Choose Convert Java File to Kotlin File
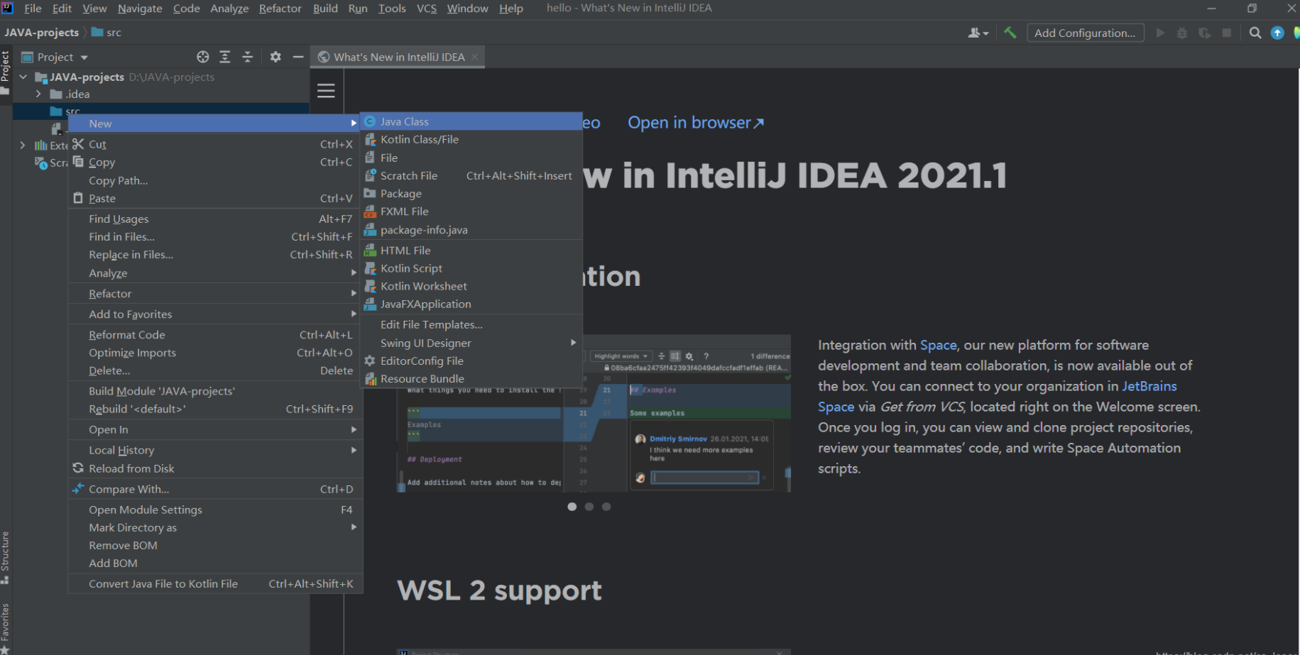This screenshot has width=1300, height=655. (x=215, y=584)
